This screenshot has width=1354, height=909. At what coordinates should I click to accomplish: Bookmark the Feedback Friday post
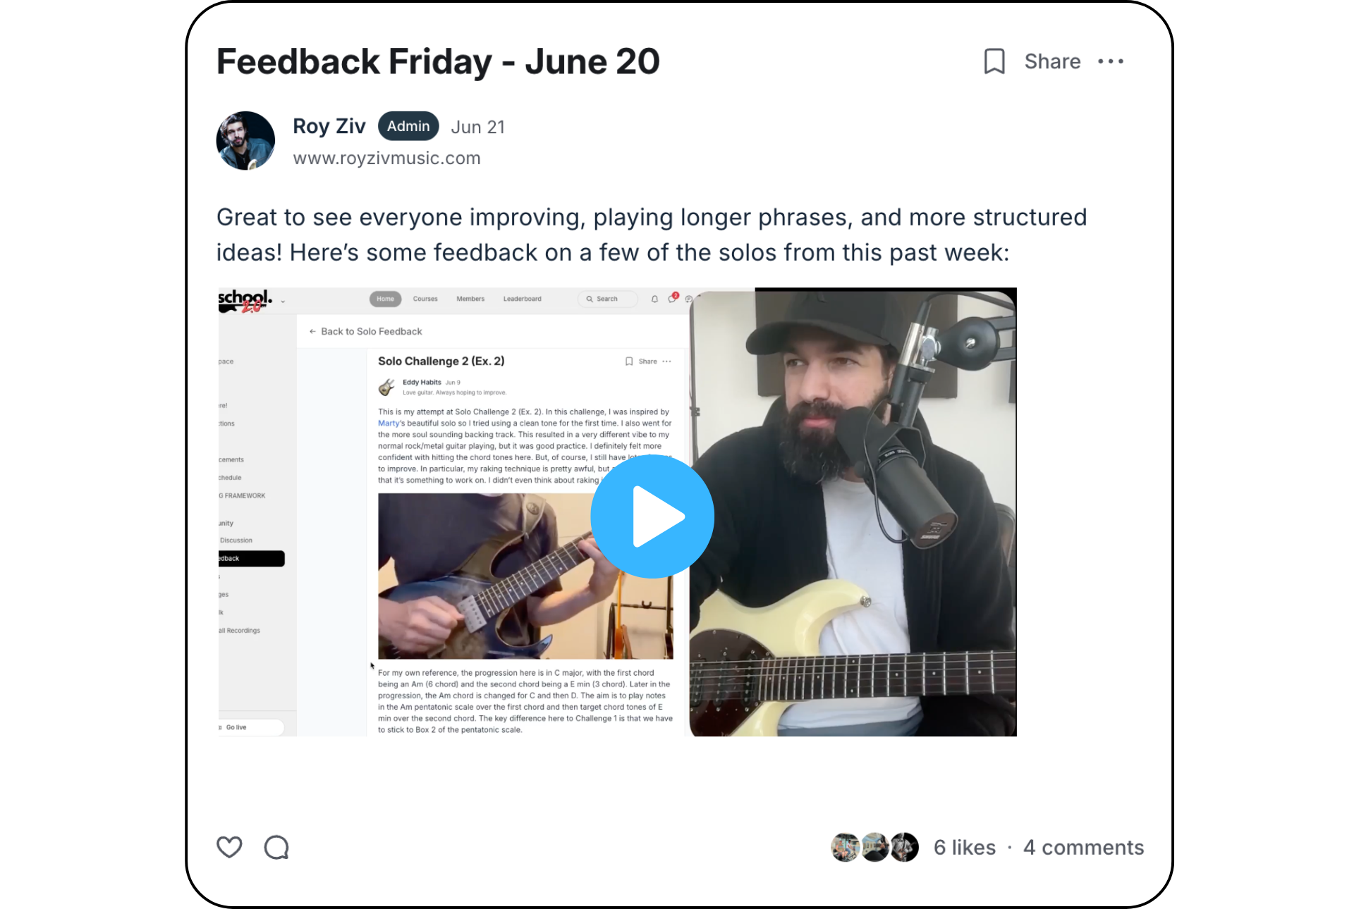[x=994, y=61]
